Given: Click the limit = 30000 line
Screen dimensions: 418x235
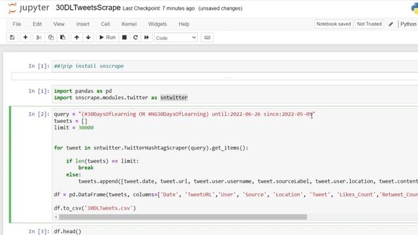Looking at the screenshot, I should 74,128.
